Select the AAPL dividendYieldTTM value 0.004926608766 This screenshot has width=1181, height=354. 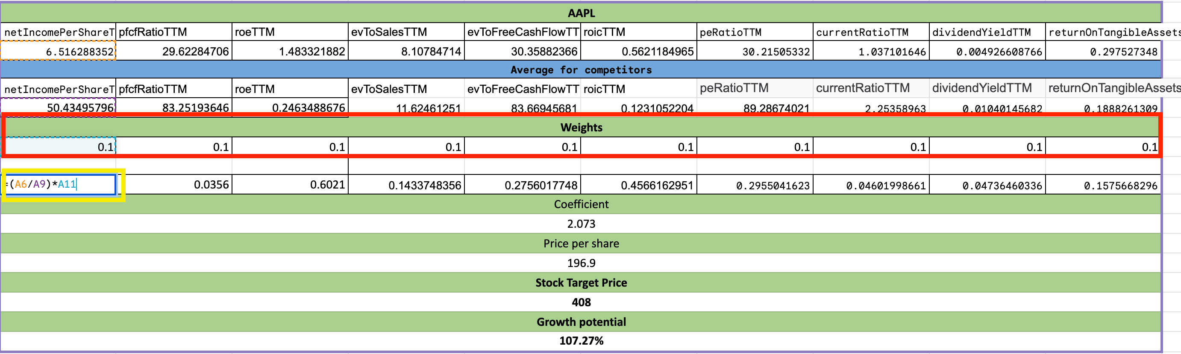point(987,51)
